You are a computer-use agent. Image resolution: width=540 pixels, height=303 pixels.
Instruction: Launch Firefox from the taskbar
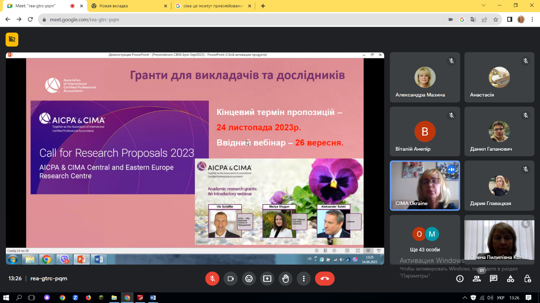88,298
